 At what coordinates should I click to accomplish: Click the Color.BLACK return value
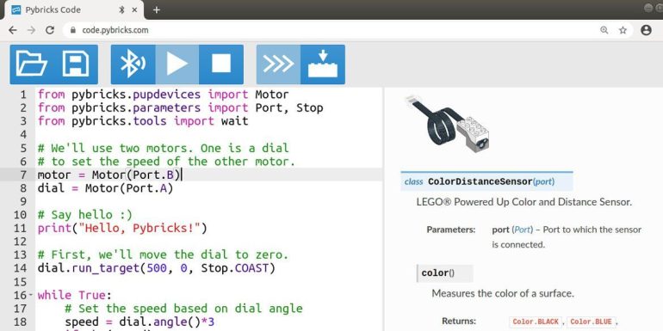[x=536, y=322]
